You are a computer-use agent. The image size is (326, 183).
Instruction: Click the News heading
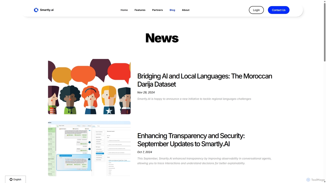click(x=162, y=38)
